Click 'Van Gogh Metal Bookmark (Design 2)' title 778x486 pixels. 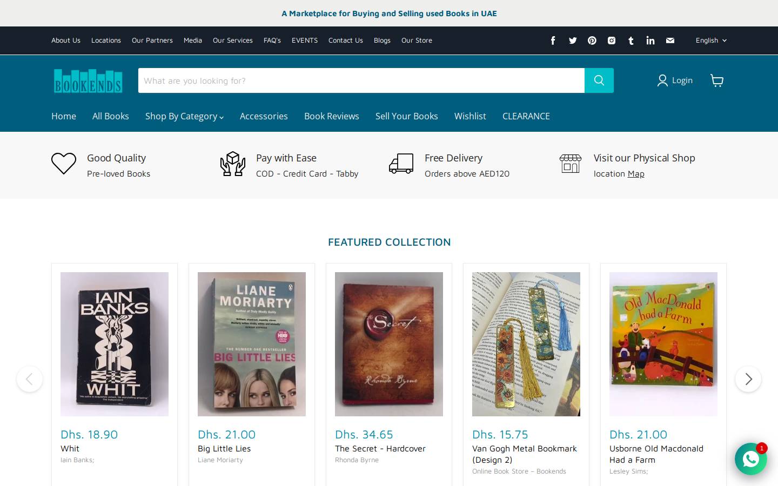pos(525,454)
